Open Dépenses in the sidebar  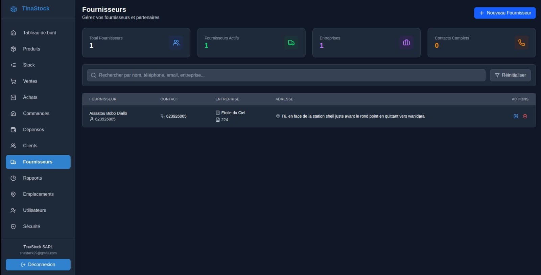(x=38, y=130)
